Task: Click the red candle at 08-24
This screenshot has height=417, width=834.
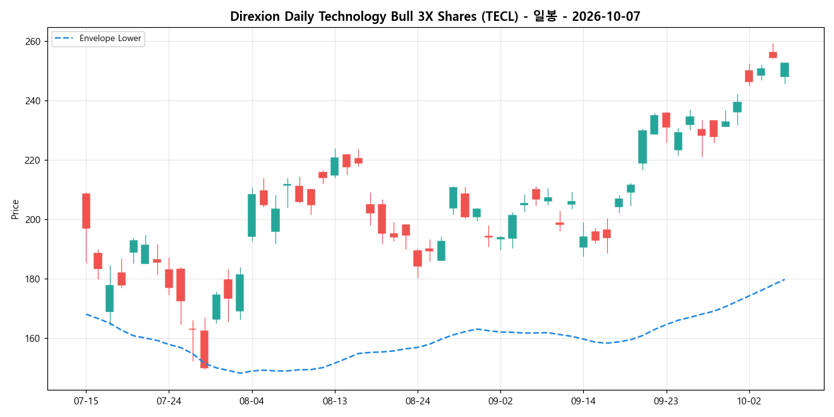Action: pos(418,258)
